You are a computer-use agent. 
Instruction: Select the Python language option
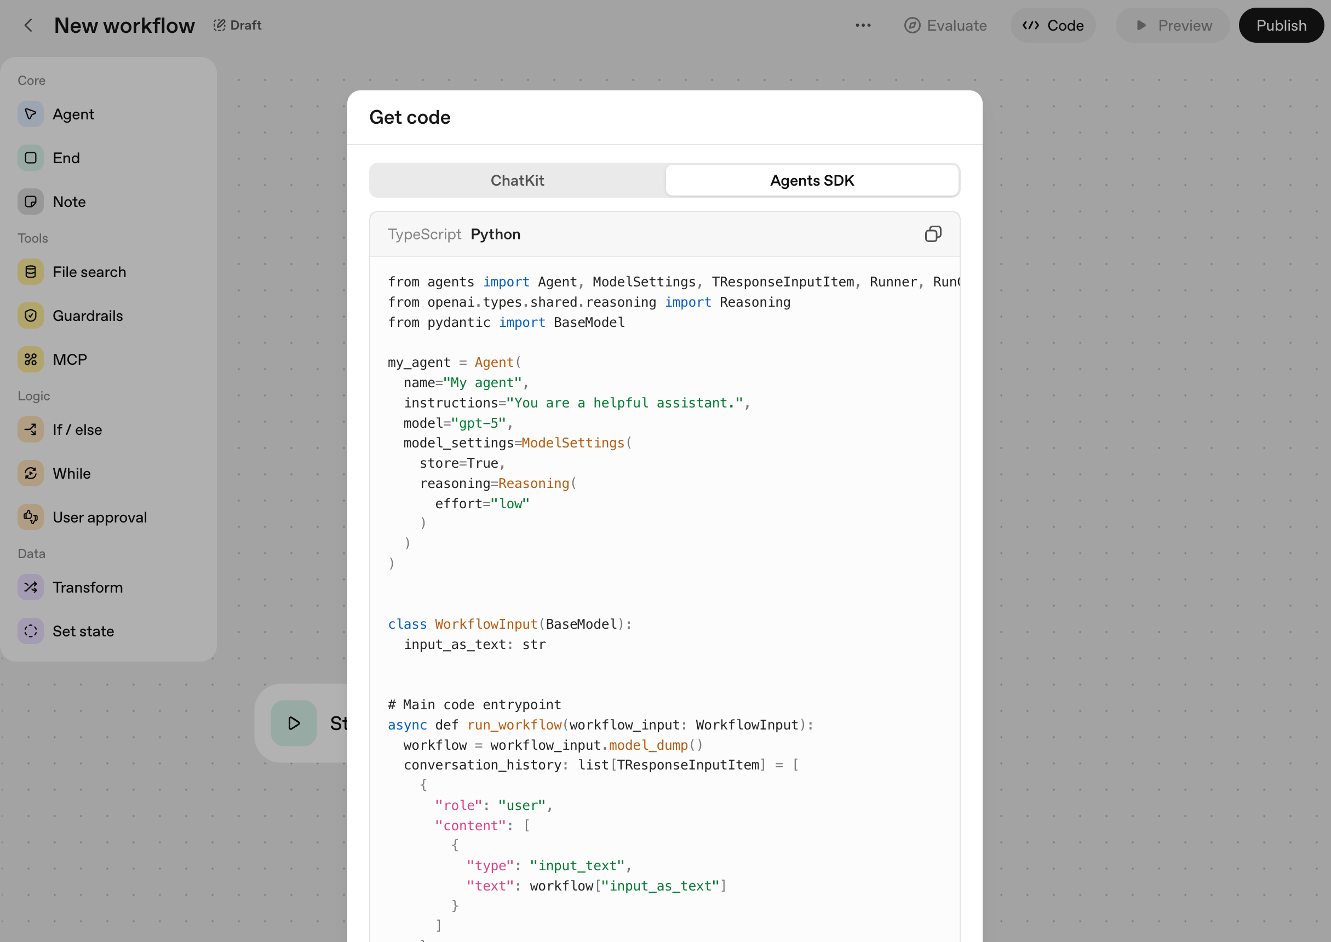495,234
